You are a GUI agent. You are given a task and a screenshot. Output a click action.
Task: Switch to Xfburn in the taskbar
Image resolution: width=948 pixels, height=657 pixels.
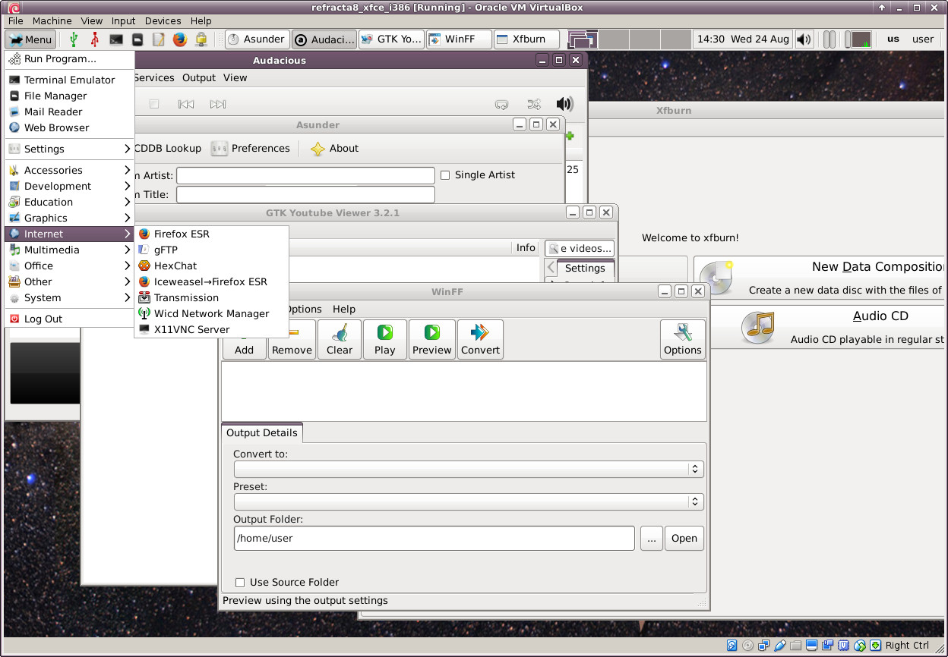tap(526, 39)
